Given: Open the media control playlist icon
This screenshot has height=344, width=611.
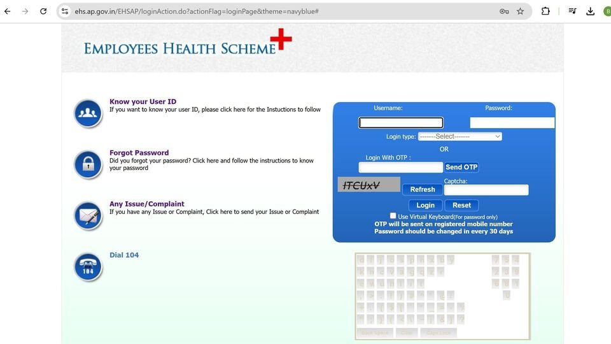Looking at the screenshot, I should 572,11.
